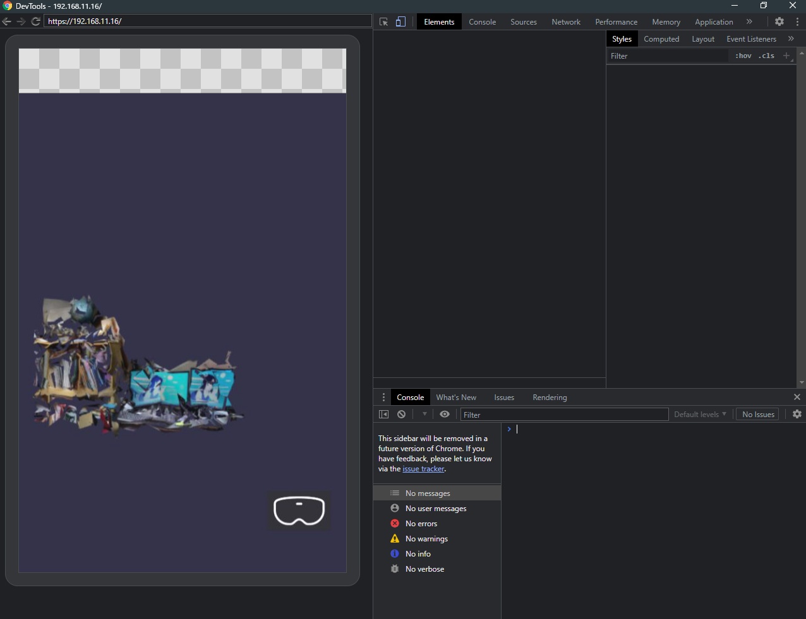
Task: Hide the console sidebar icon
Action: (383, 414)
